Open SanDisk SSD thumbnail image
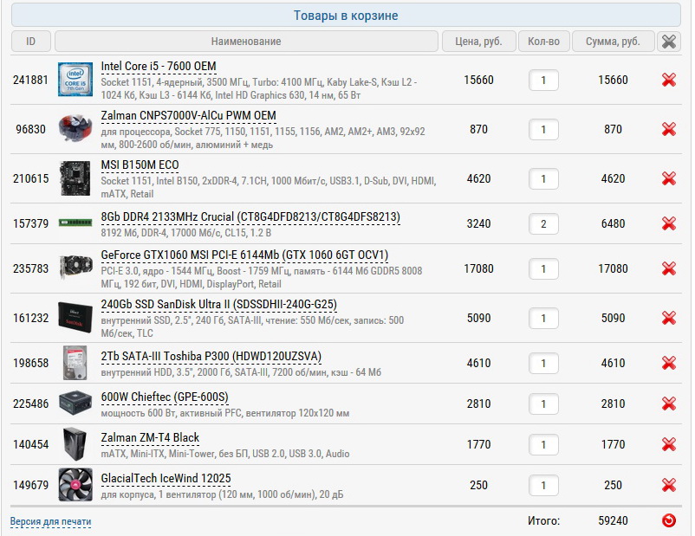Image resolution: width=695 pixels, height=536 pixels. [x=75, y=317]
